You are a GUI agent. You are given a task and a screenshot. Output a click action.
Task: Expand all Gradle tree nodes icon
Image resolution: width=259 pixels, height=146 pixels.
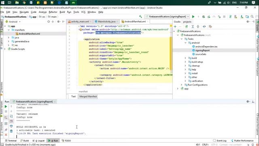193,26
